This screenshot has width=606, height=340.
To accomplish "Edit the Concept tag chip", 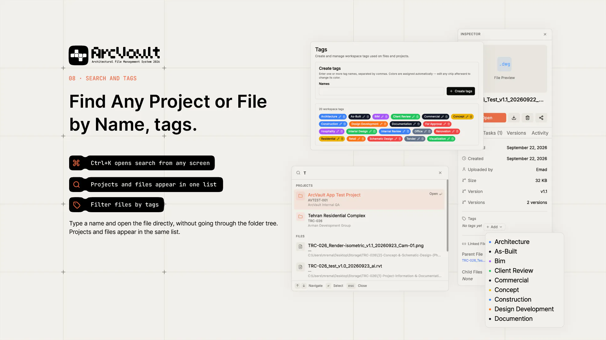I will pos(467,116).
